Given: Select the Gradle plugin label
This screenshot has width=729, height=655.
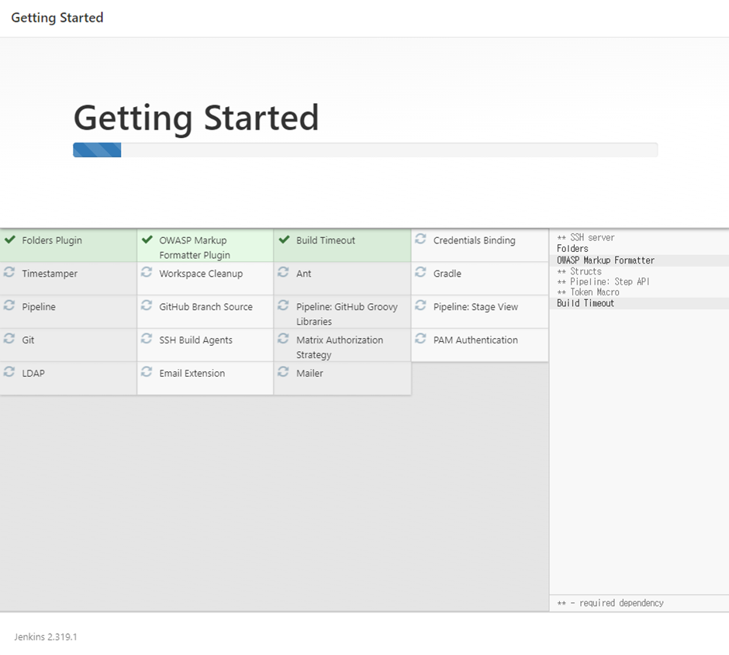Looking at the screenshot, I should (x=447, y=274).
